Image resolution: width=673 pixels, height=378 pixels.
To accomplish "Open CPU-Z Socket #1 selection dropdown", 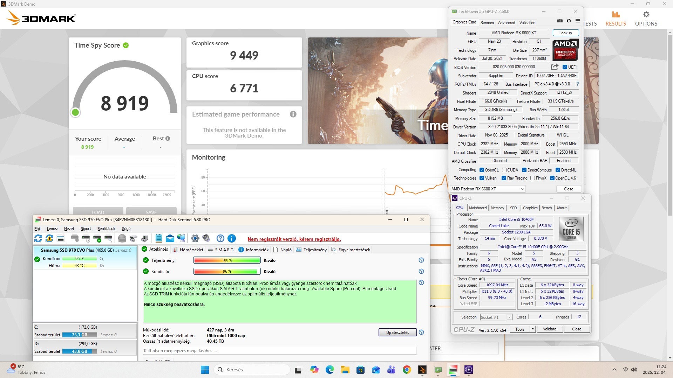I will [496, 317].
